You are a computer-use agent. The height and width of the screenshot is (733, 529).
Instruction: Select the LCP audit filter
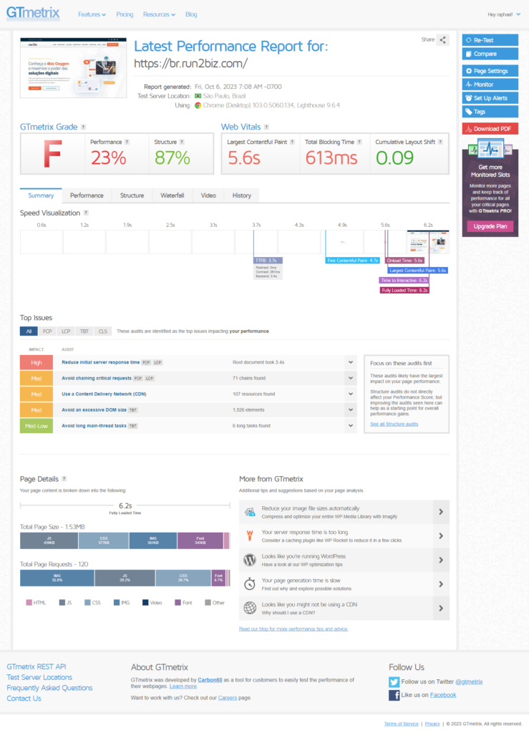(x=65, y=331)
